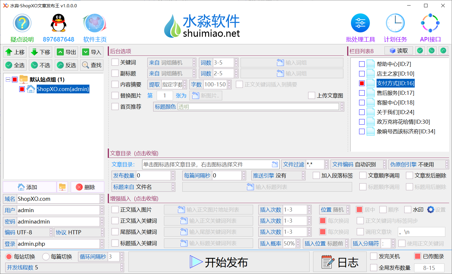
Task: Click the 开始发布 start publishing button
Action: click(219, 262)
